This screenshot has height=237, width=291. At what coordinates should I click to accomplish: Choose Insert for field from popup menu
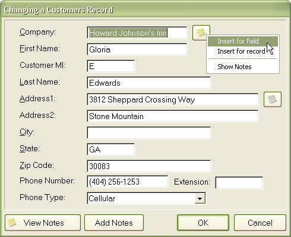243,41
